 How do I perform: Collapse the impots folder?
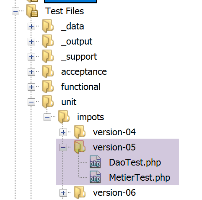(x=47, y=117)
